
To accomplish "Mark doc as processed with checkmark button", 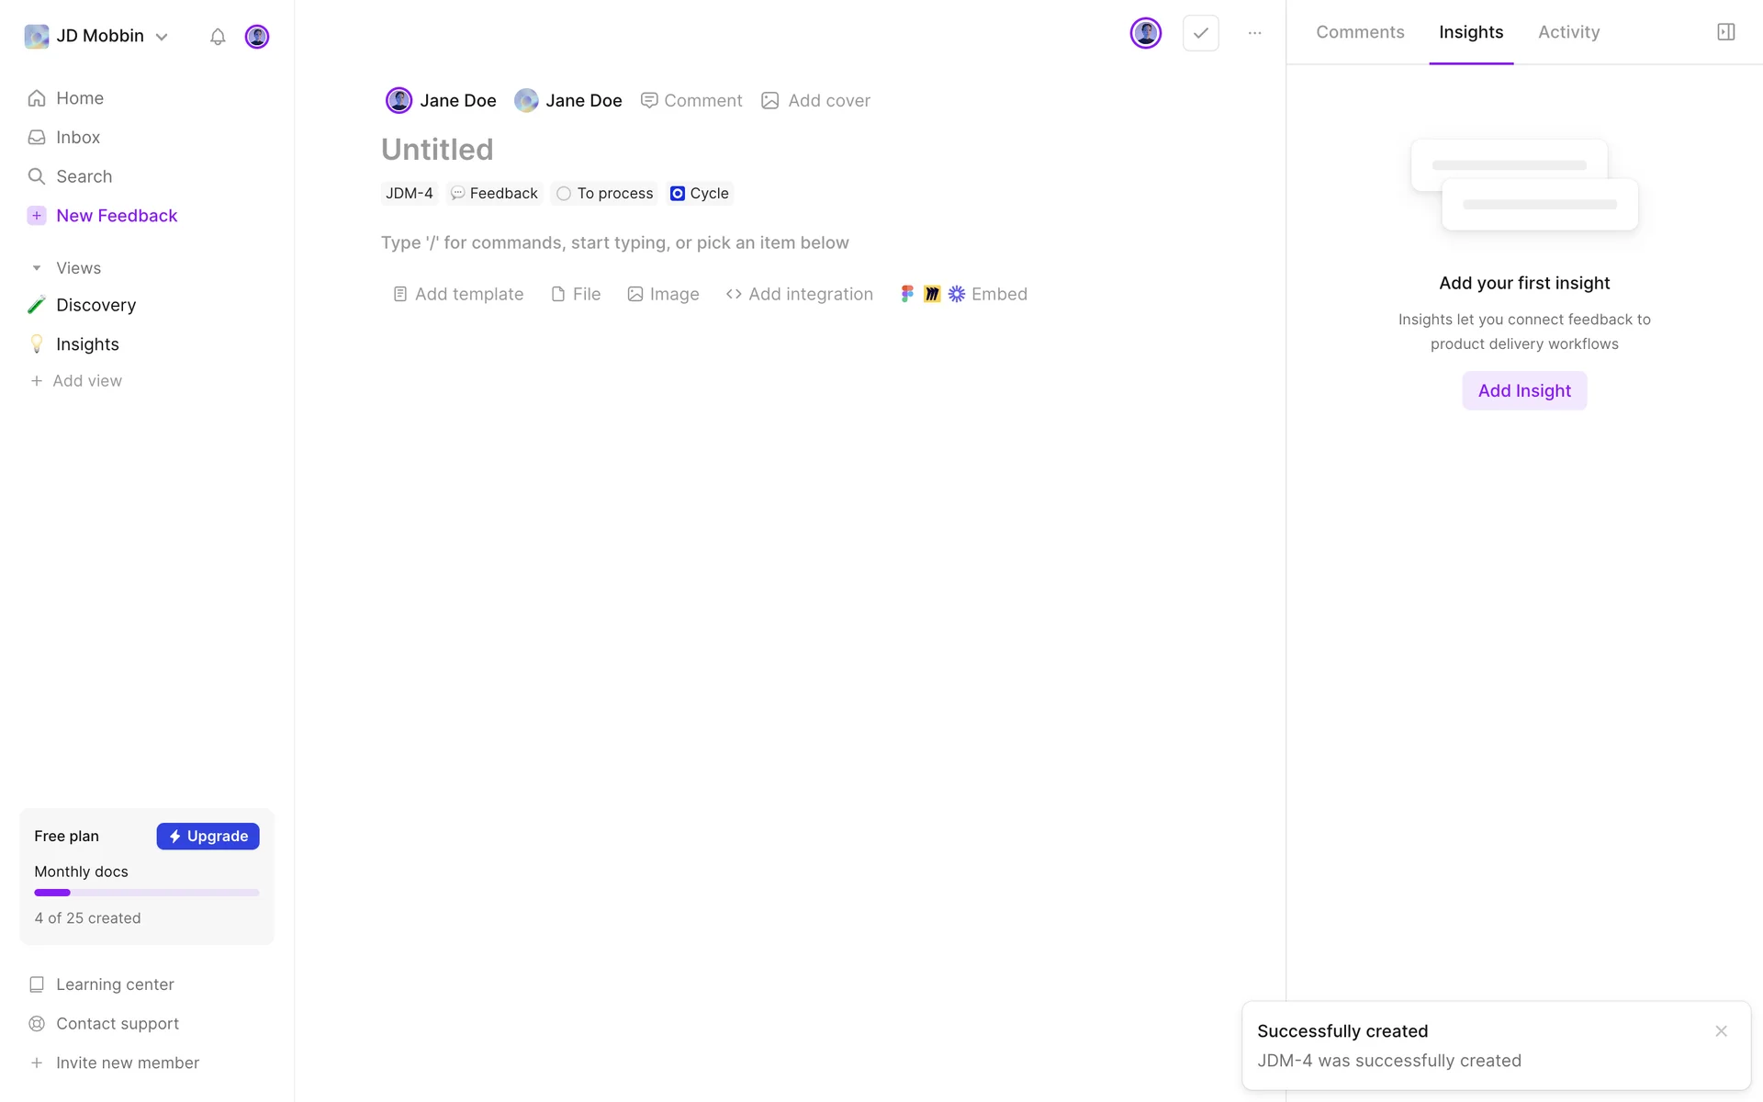I will pos(1200,33).
